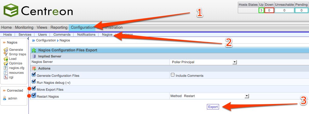Select the Services submenu tab
Viewport: 309px width, 114px height.
(25, 34)
